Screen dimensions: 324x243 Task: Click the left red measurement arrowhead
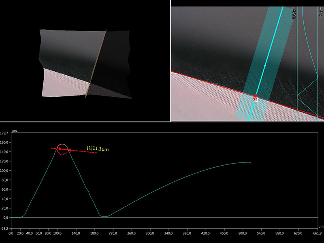[60, 149]
